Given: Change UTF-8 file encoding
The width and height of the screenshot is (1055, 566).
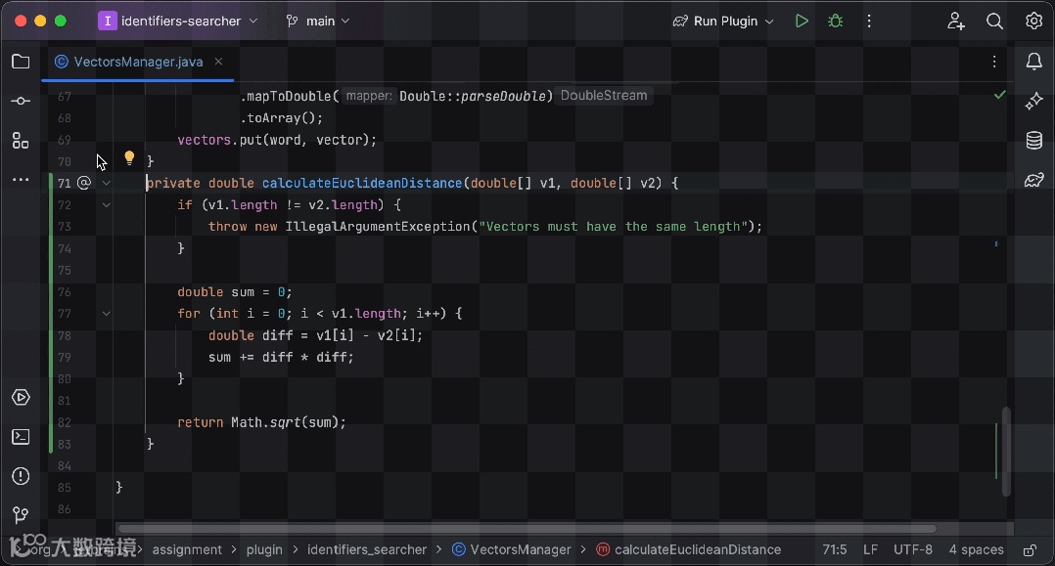Looking at the screenshot, I should tap(913, 549).
